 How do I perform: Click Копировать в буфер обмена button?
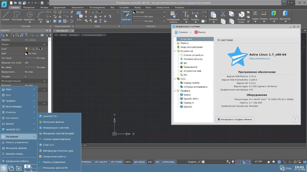[x=235, y=120]
